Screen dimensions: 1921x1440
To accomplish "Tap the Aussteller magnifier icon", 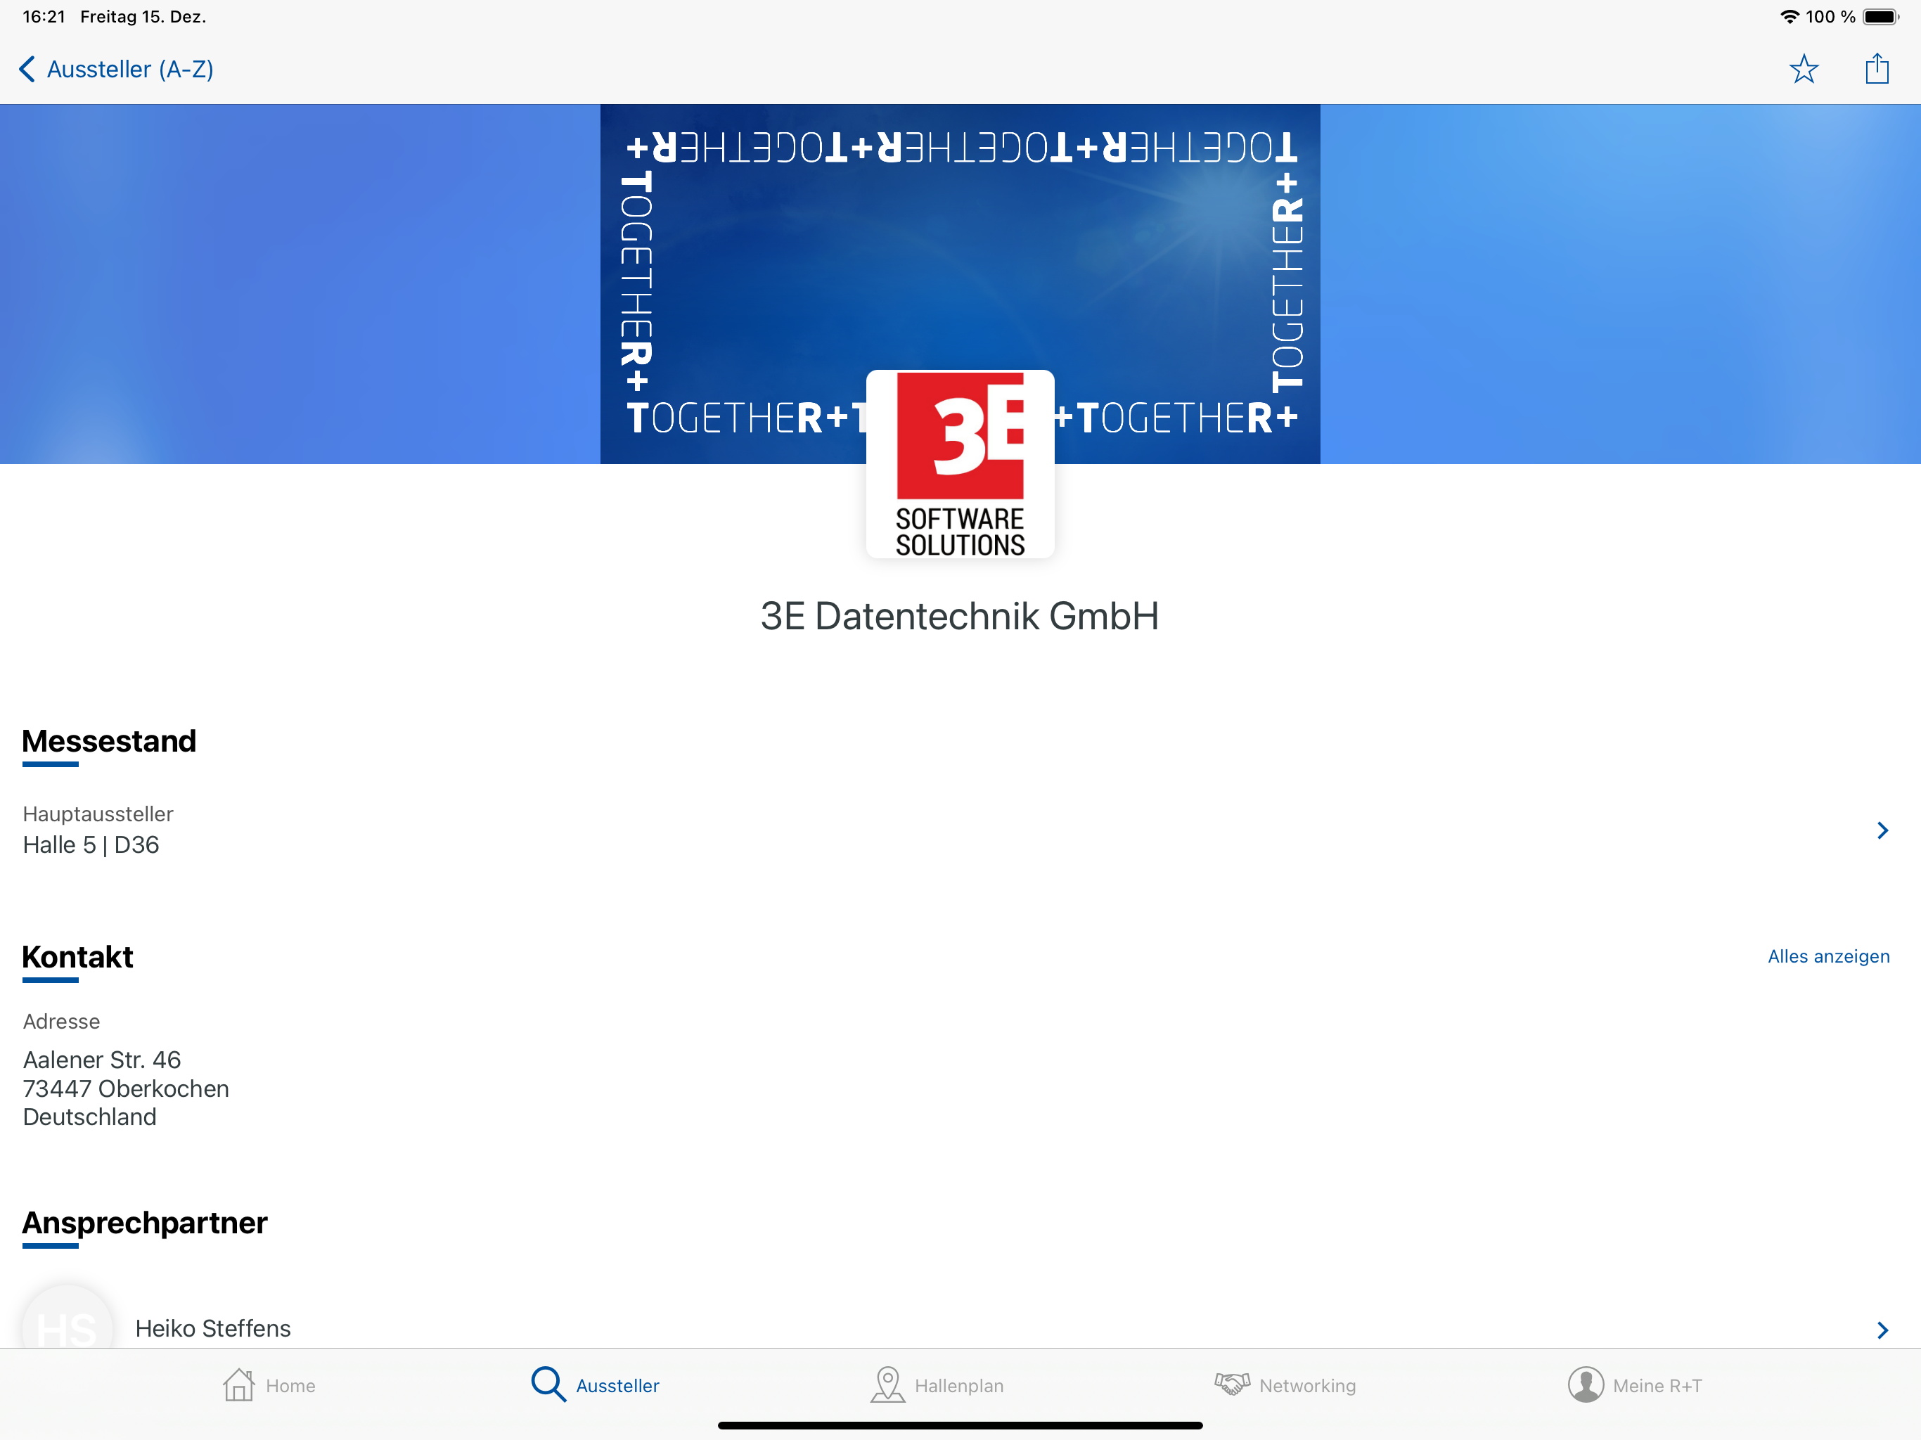I will [x=548, y=1384].
